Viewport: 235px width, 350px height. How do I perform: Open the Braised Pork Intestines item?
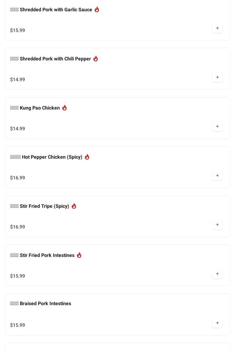click(x=45, y=304)
